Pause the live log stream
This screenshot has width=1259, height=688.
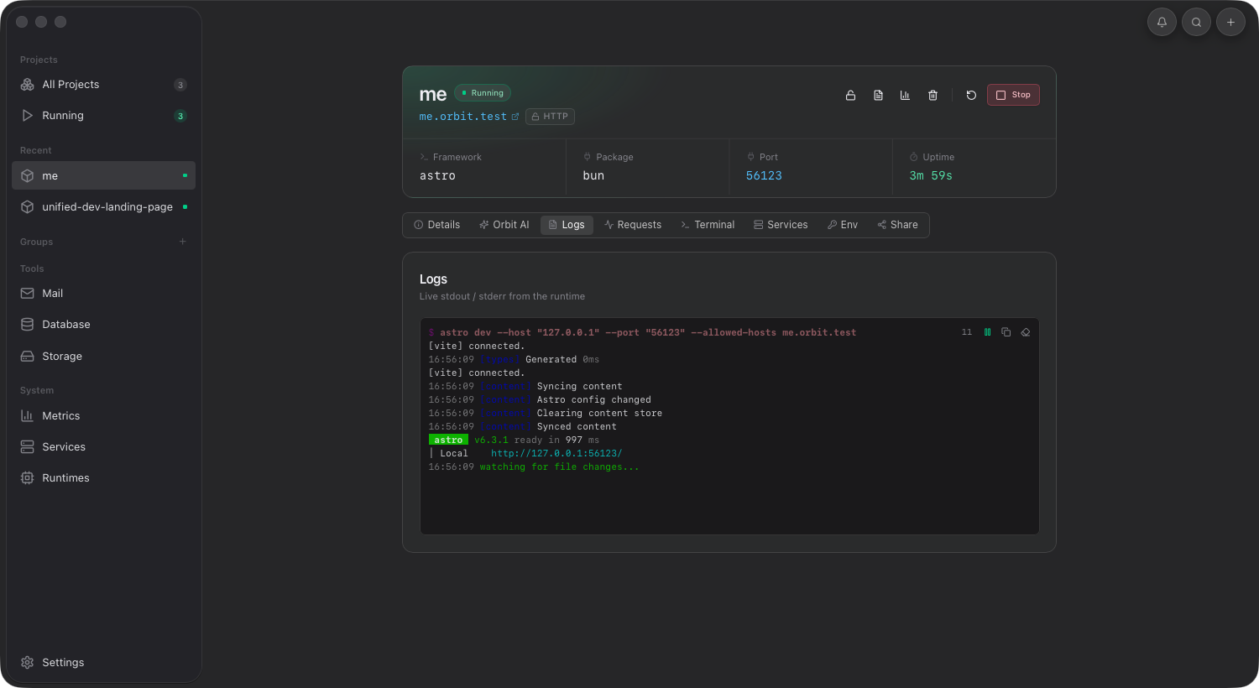pos(987,332)
